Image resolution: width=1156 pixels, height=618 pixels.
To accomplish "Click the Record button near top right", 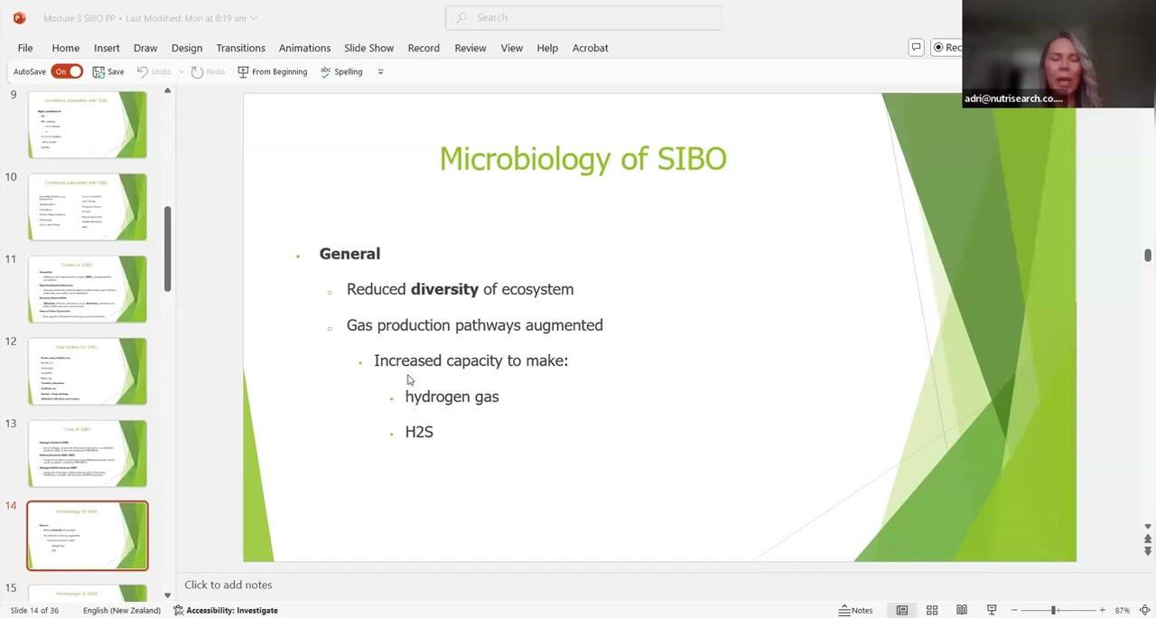I will coord(946,47).
